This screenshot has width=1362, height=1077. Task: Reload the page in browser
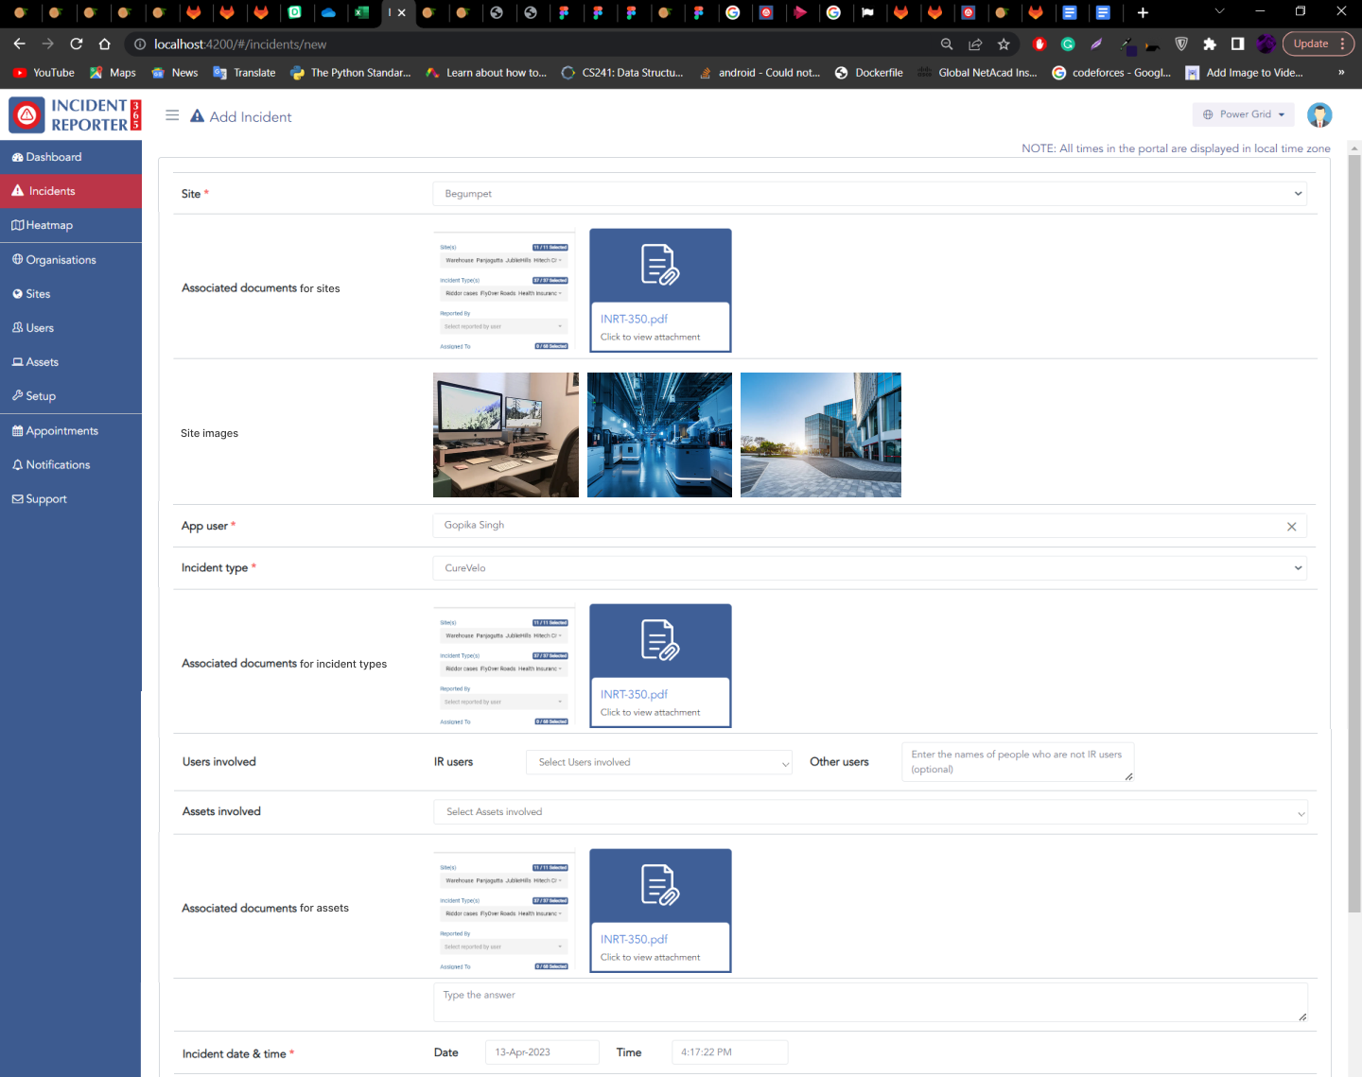point(77,44)
